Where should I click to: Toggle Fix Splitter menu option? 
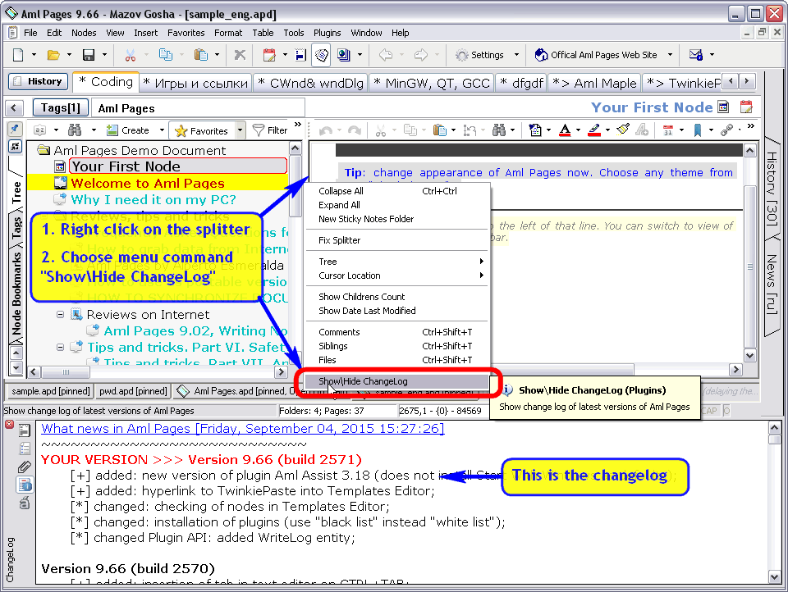click(x=339, y=240)
